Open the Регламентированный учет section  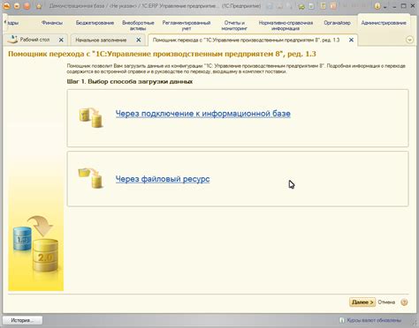coord(187,26)
